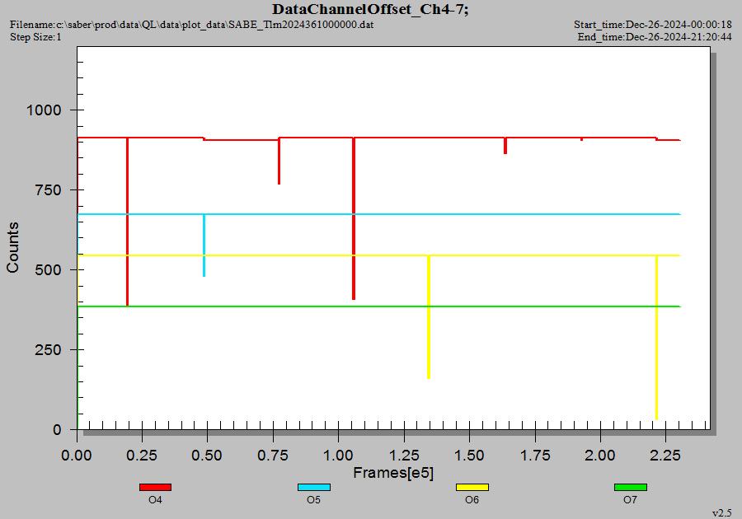Screen dimensions: 742x519
Task: Click the 0.25 x-axis tick label
Action: click(142, 456)
